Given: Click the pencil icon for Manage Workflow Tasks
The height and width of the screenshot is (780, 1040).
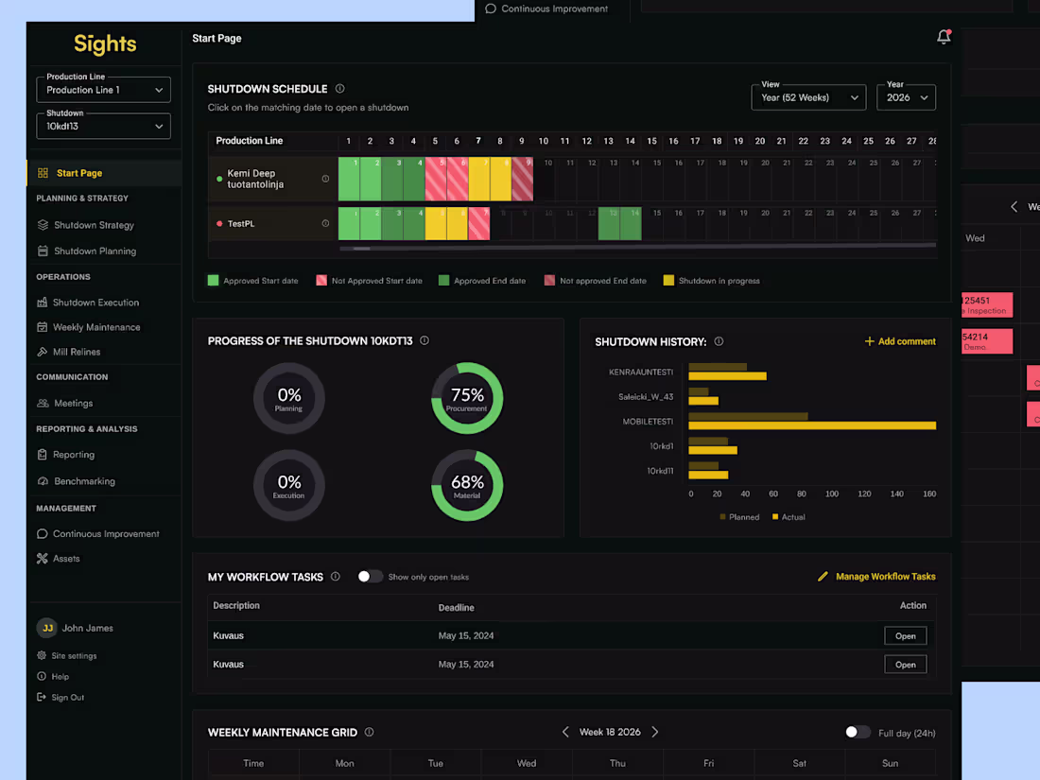Looking at the screenshot, I should pos(823,577).
